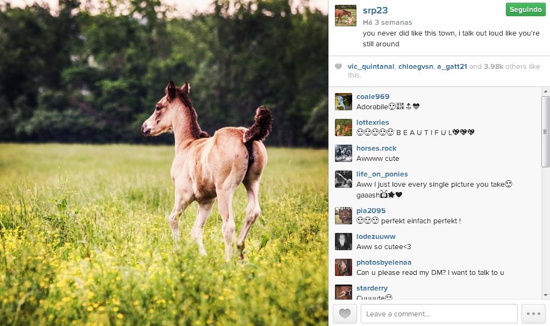Open the three-dots more options button
Viewport: 550px width, 326px height.
coord(533,314)
